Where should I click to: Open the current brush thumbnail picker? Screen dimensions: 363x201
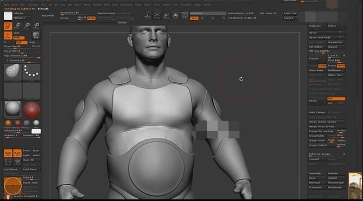[13, 72]
